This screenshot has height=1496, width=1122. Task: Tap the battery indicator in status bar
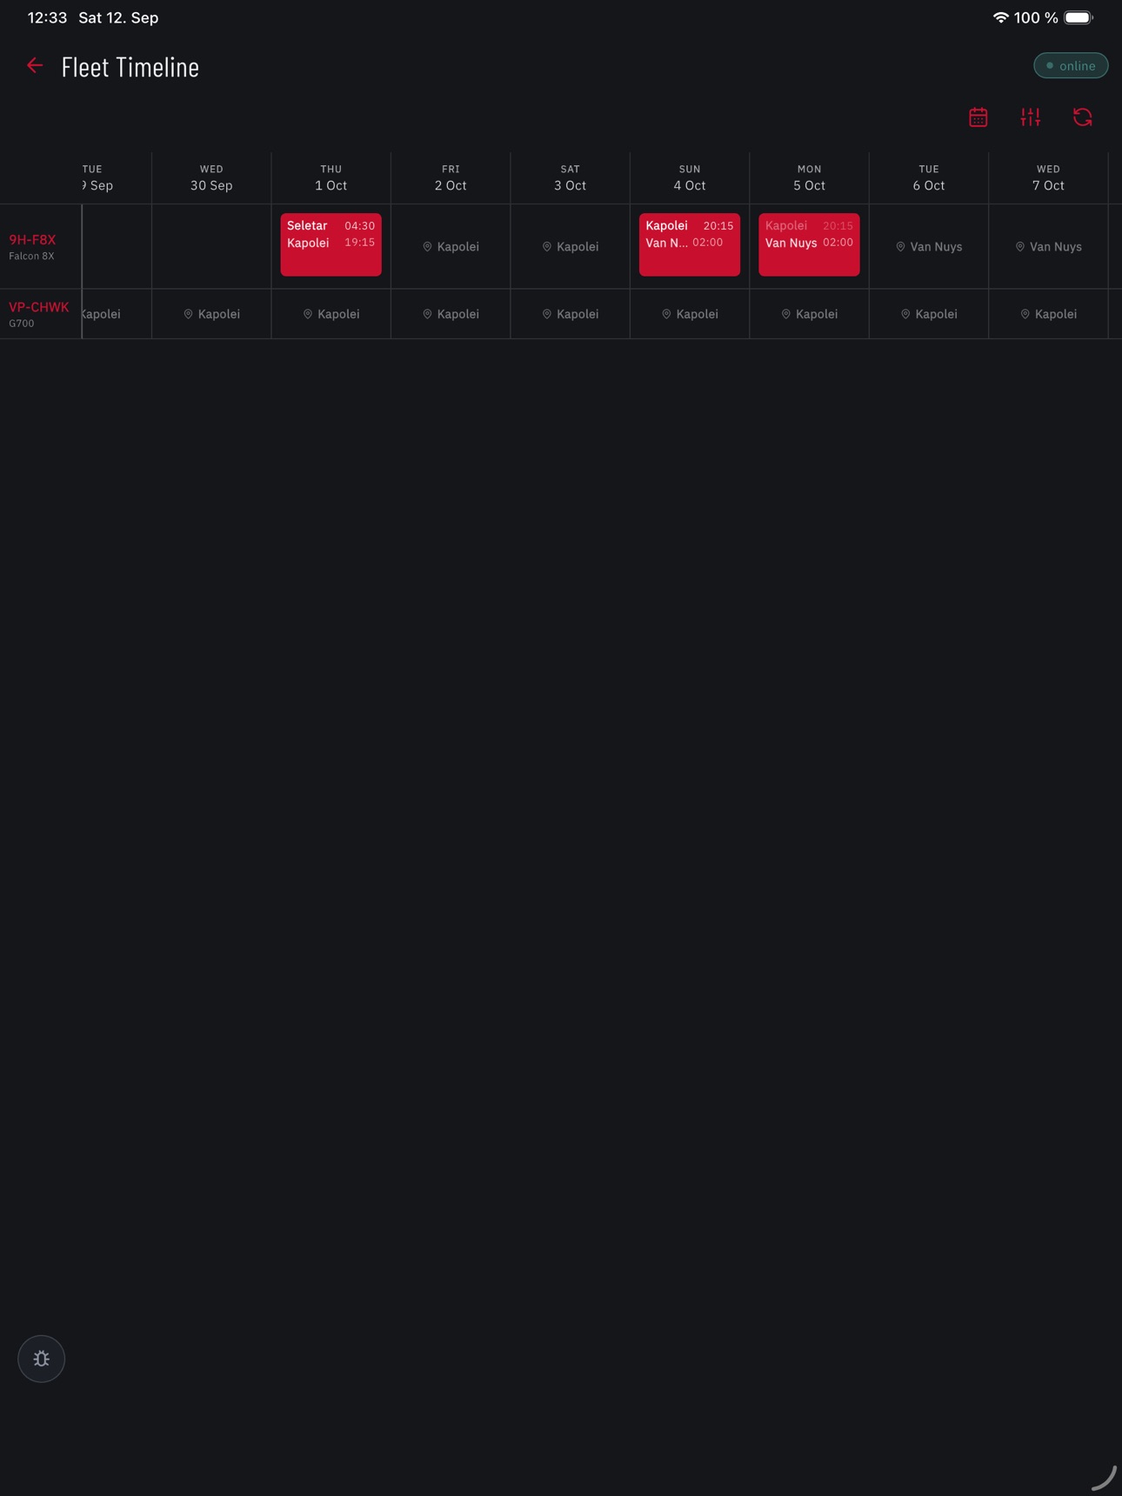1079,17
